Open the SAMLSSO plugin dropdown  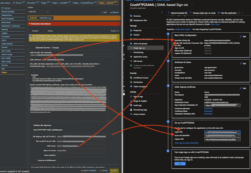click(x=38, y=12)
